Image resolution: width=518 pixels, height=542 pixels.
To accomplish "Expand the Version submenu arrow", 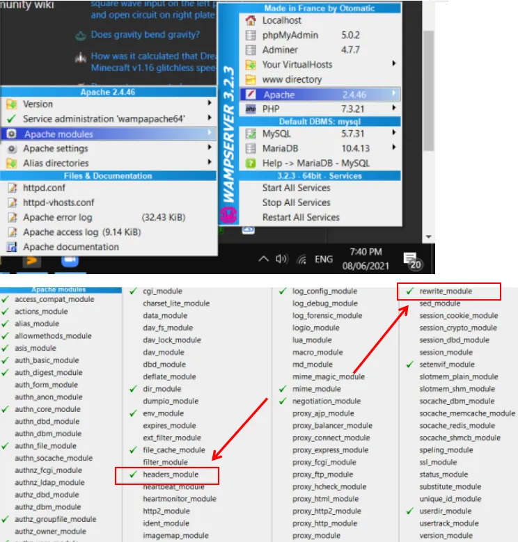I will 209,103.
